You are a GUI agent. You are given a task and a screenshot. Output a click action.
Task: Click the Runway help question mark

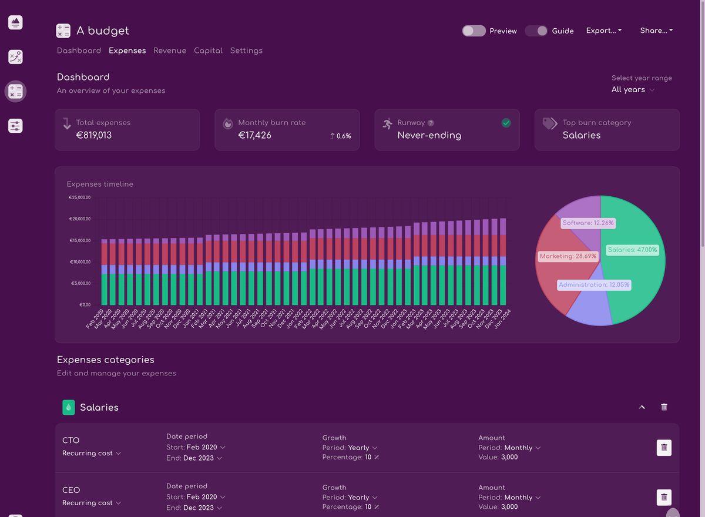coord(431,123)
